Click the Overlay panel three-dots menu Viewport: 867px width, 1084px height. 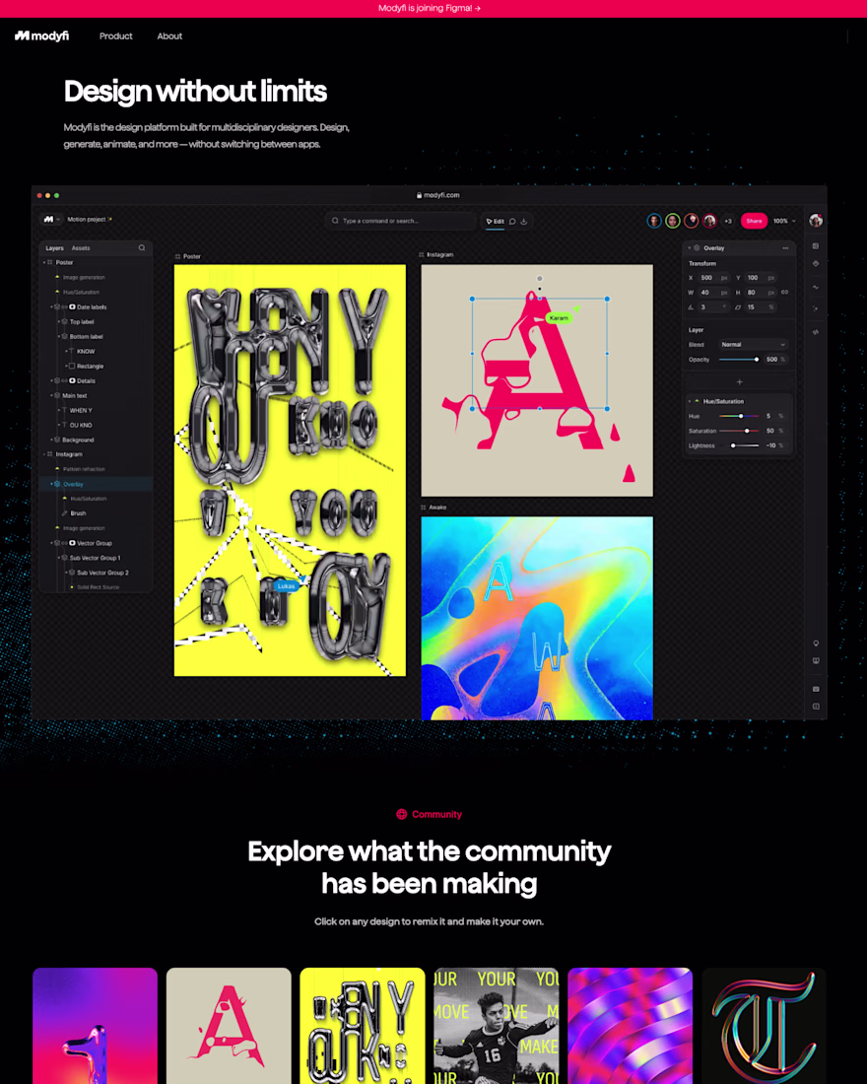[785, 248]
